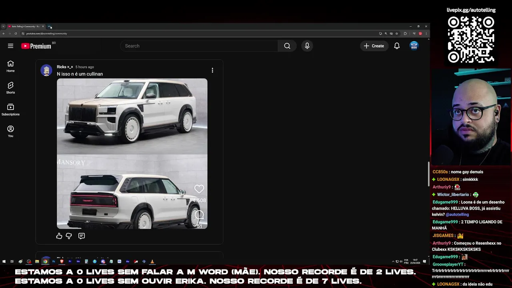Click Wictor_libertario username in chat
The height and width of the screenshot is (288, 512).
point(453,195)
